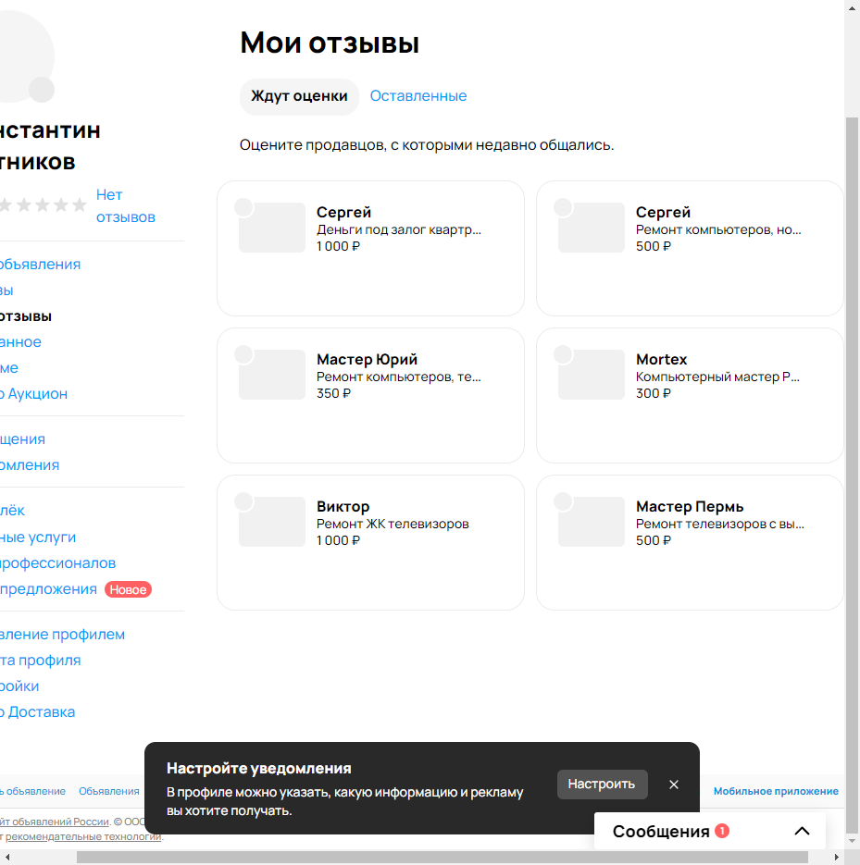Open the Сообщения sidebar link
This screenshot has width=860, height=865.
click(22, 439)
